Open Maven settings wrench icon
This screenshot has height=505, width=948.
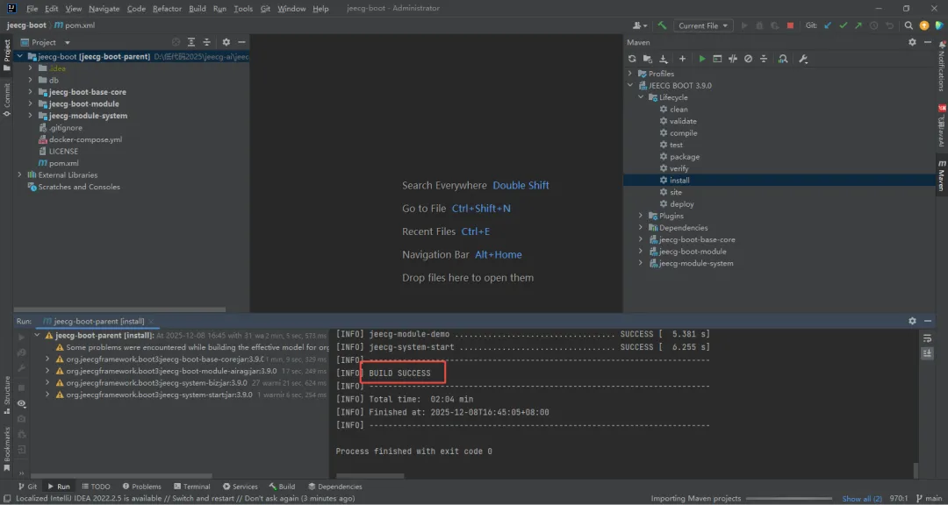click(802, 59)
